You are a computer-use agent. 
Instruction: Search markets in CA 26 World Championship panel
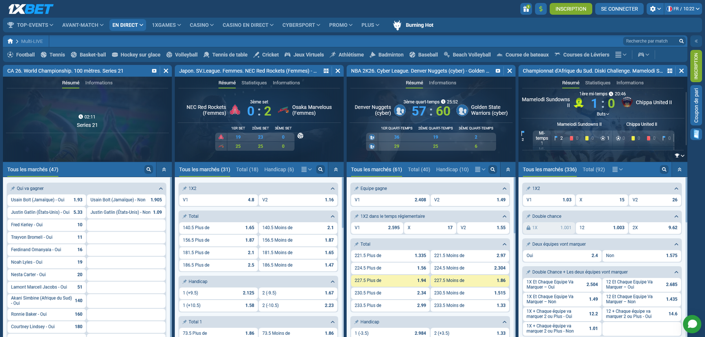149,169
